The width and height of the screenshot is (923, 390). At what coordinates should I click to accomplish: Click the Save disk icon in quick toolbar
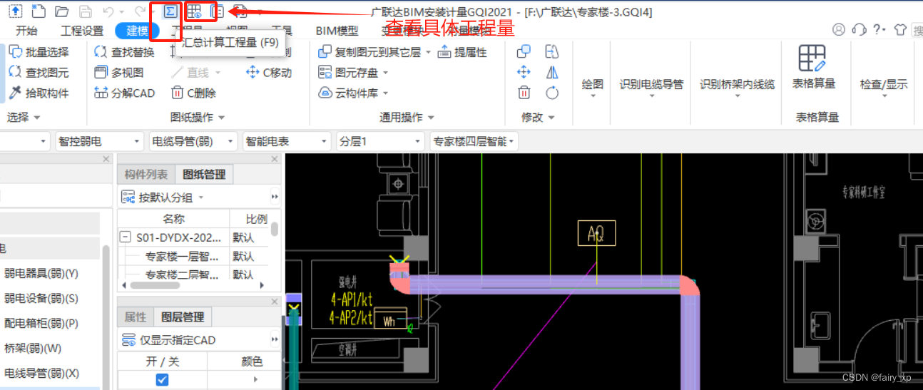click(85, 11)
